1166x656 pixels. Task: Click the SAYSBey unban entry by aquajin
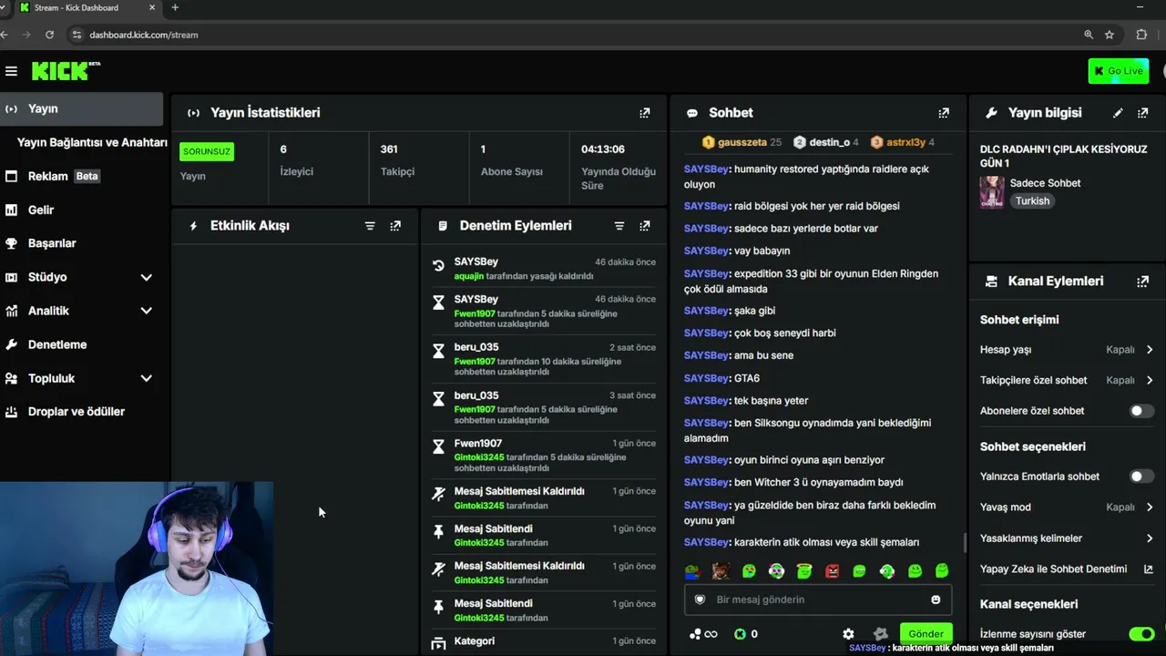(x=544, y=269)
